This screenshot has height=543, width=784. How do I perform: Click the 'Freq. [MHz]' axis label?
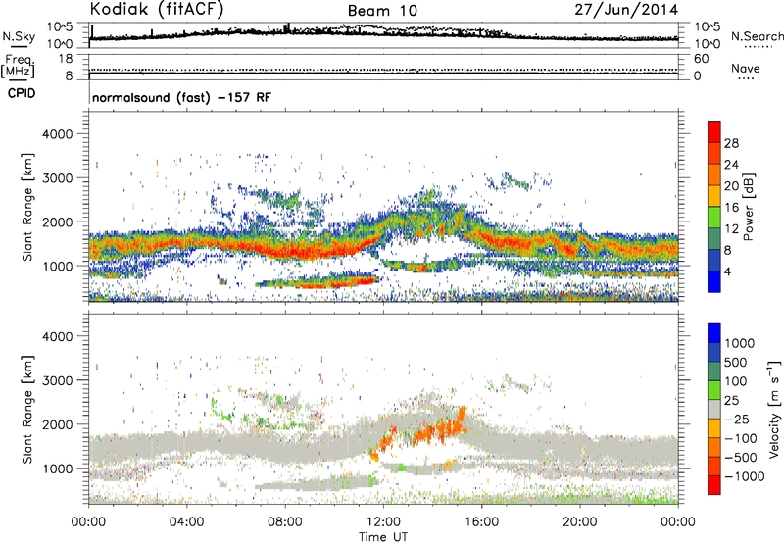(x=18, y=66)
